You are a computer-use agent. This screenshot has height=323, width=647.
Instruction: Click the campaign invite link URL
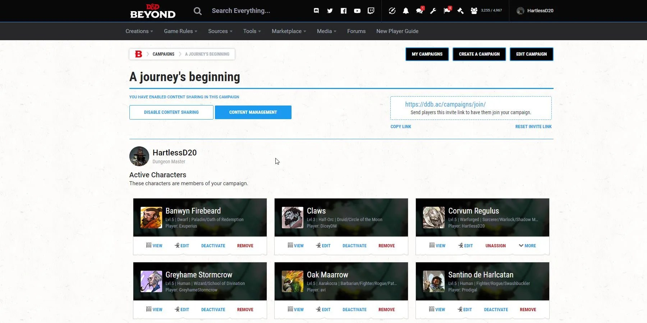[445, 104]
